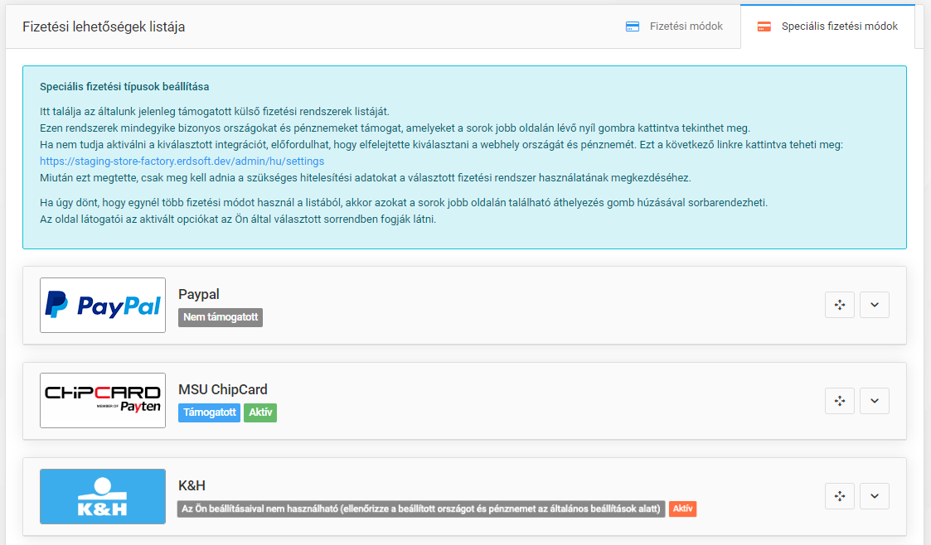
Task: Click the K&H blue logo thumbnail
Action: (103, 496)
